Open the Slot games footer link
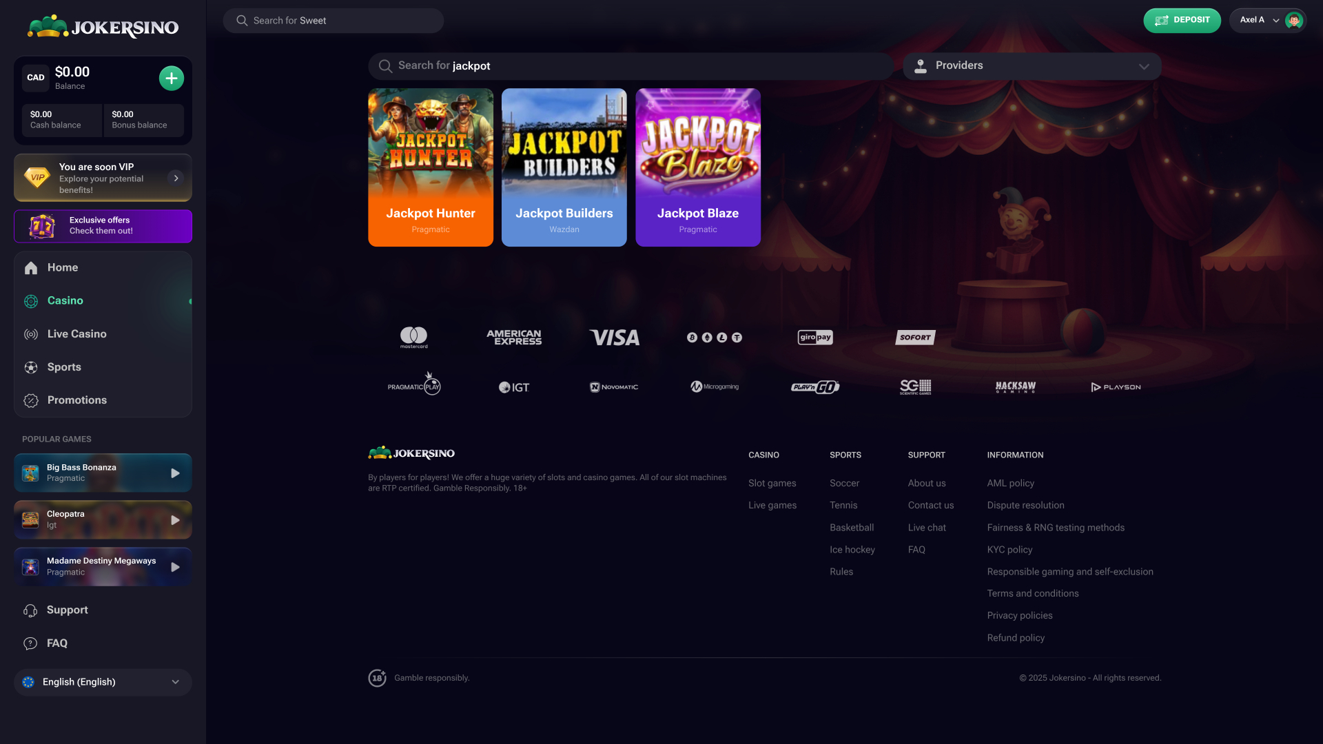This screenshot has width=1323, height=744. point(772,483)
